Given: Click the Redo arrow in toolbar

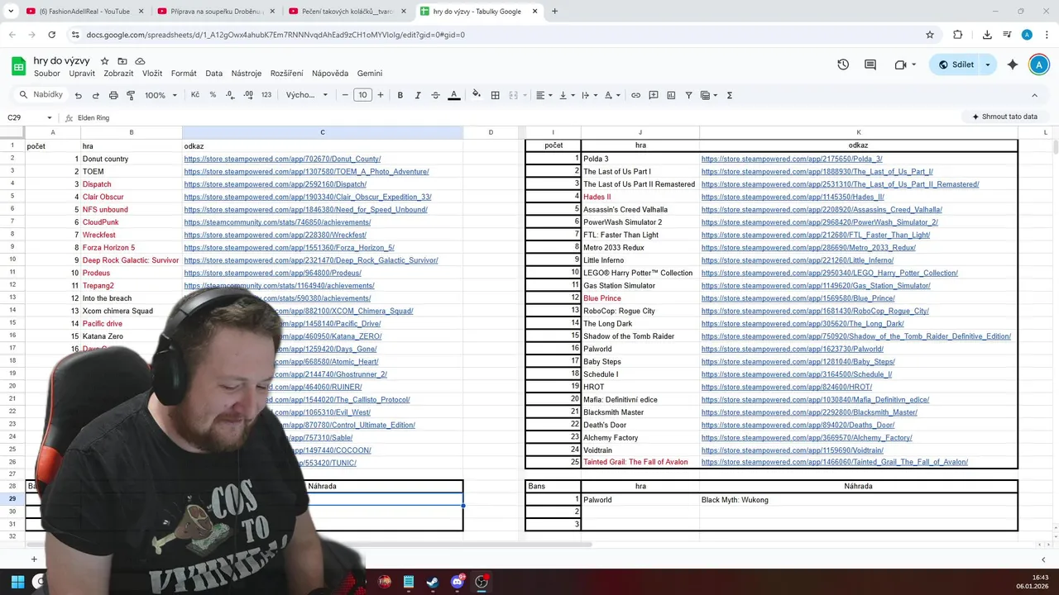Looking at the screenshot, I should [96, 95].
